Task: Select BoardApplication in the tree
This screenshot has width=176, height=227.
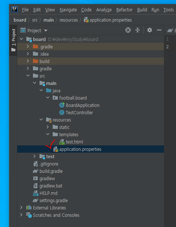Action: click(x=83, y=105)
